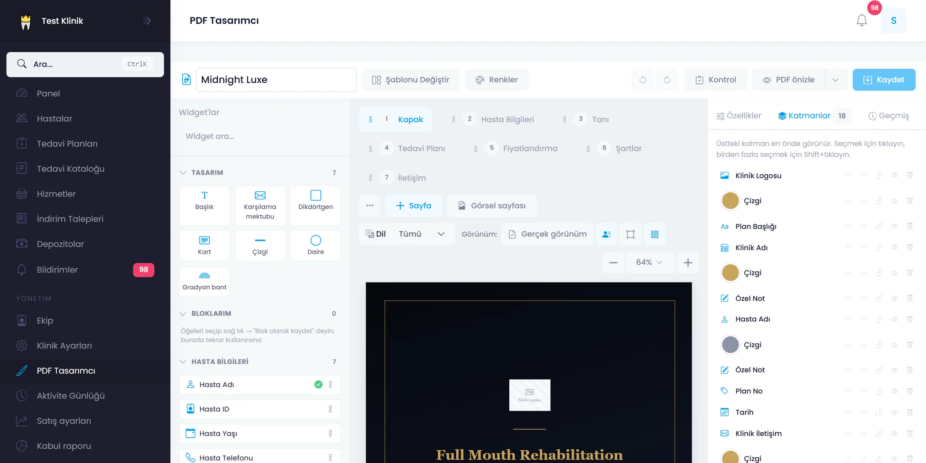Open the Renkler colors button
926x463 pixels.
click(x=497, y=80)
